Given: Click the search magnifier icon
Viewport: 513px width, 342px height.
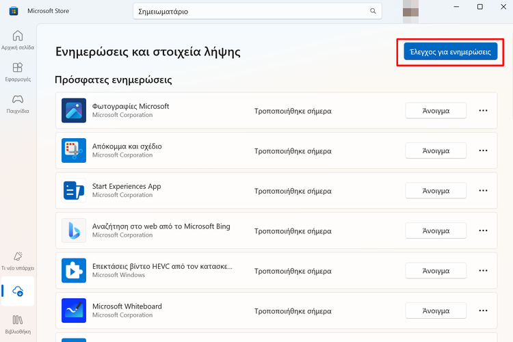Looking at the screenshot, I should click(x=373, y=11).
